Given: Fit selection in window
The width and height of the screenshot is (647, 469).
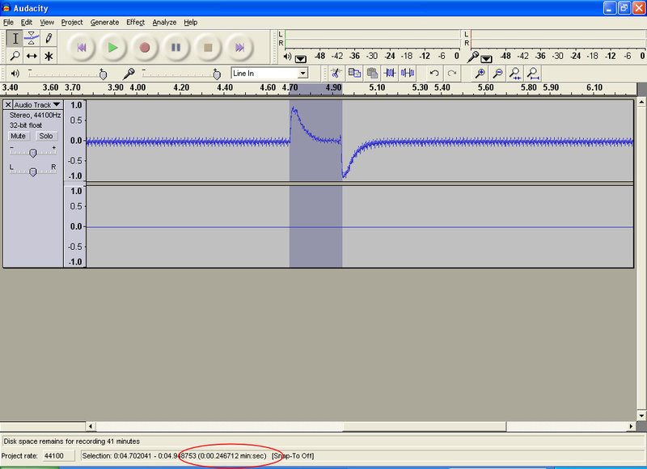Looking at the screenshot, I should click(515, 74).
